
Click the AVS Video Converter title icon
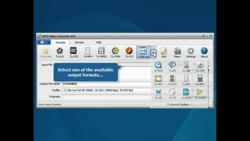click(39, 36)
